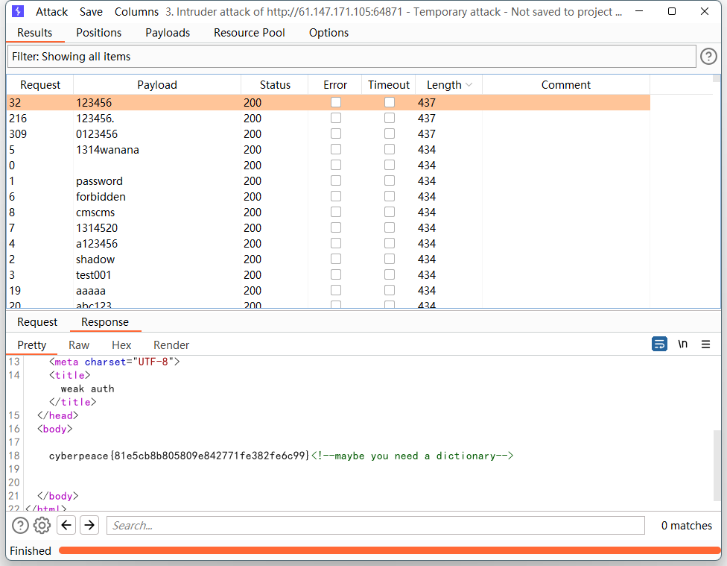
Task: Click in the response Search field
Action: (375, 526)
